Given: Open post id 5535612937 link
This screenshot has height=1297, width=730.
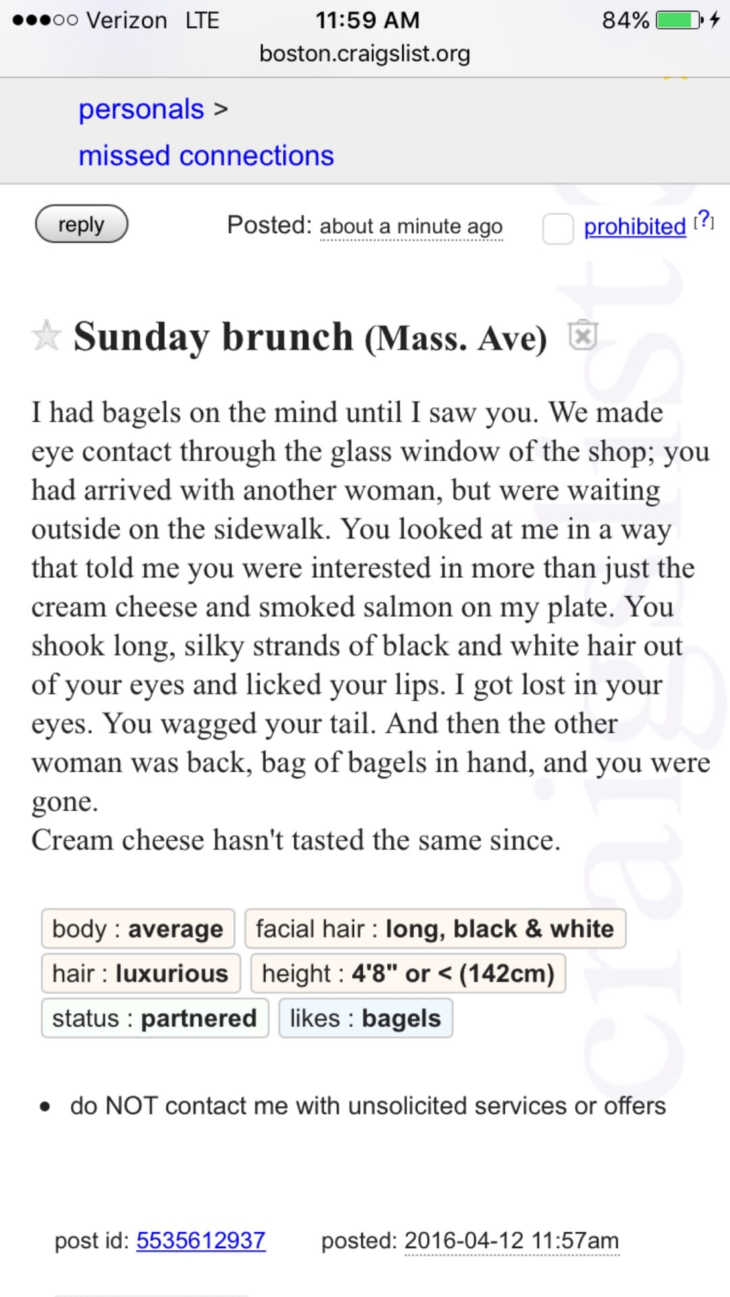Looking at the screenshot, I should pyautogui.click(x=201, y=1240).
